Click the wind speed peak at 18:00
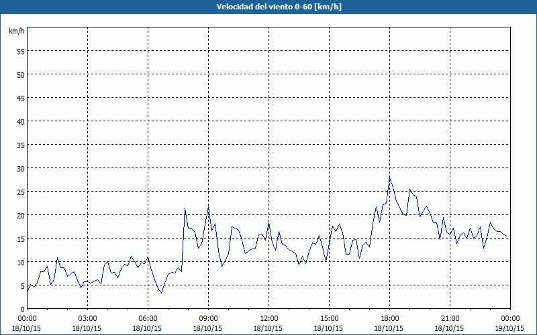Screen dimensions: 537x335 click(390, 178)
